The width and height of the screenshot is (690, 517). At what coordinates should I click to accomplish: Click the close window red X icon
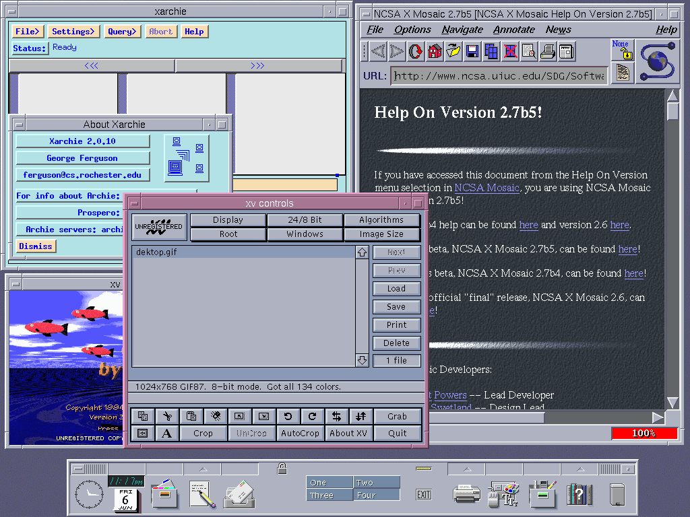tap(510, 51)
